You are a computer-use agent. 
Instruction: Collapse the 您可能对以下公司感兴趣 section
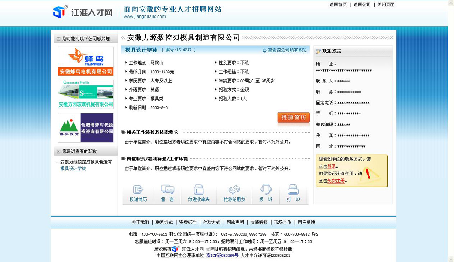click(58, 39)
